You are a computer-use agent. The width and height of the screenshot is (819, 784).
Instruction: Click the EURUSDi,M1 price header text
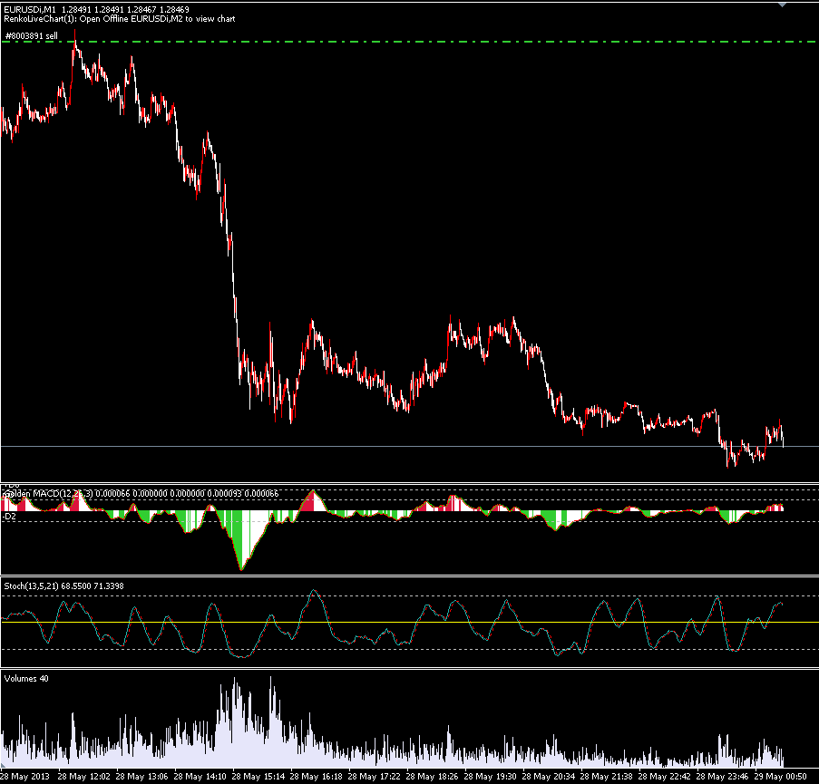click(97, 9)
